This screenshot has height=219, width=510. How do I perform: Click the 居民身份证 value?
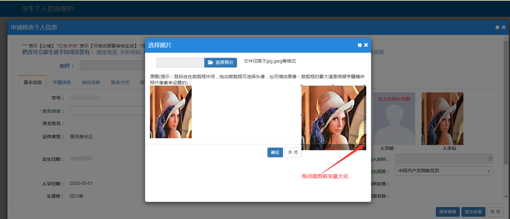point(81,137)
